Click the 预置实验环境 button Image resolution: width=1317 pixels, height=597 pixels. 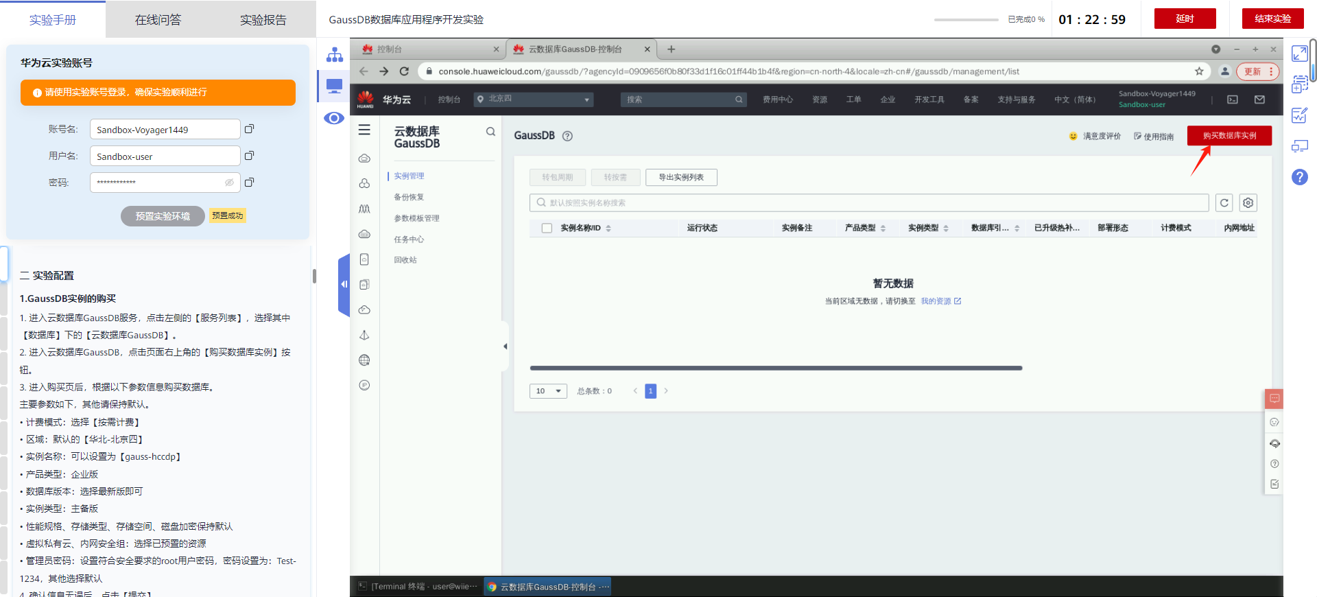click(x=163, y=216)
